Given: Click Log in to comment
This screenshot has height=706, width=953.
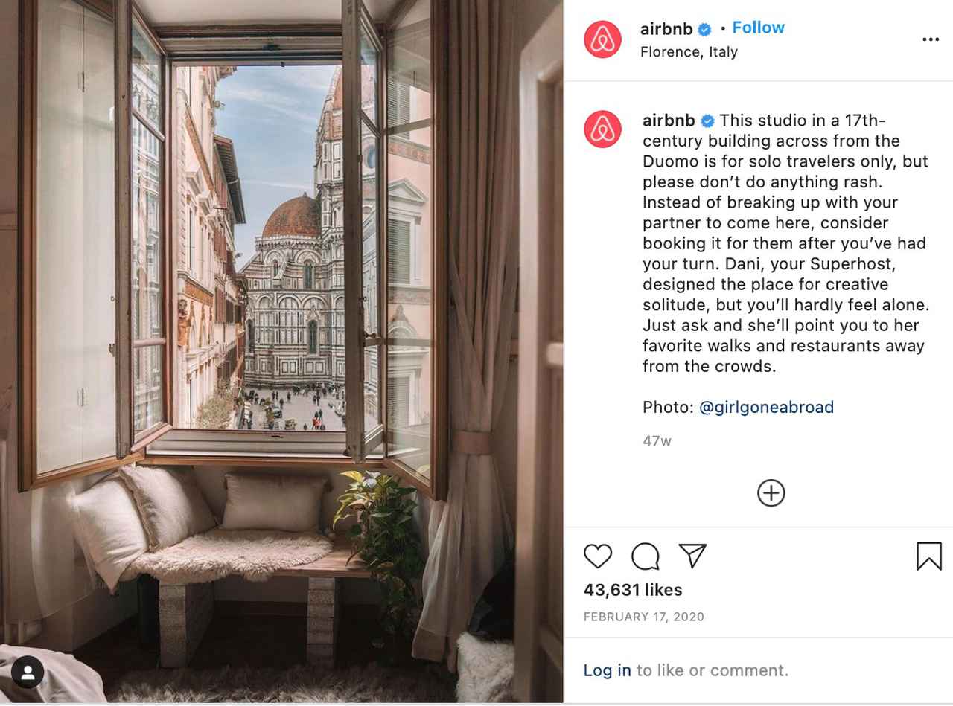Looking at the screenshot, I should click(607, 670).
